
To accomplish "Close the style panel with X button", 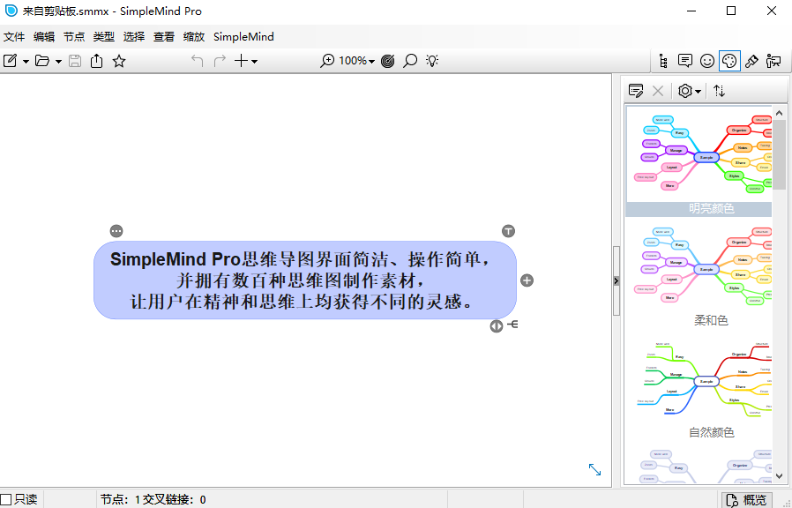I will pyautogui.click(x=657, y=90).
